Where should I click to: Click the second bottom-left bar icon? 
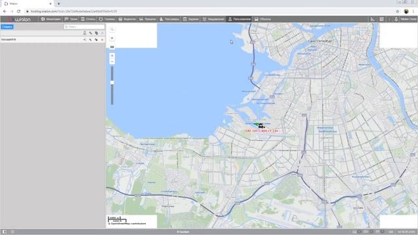tap(12, 232)
